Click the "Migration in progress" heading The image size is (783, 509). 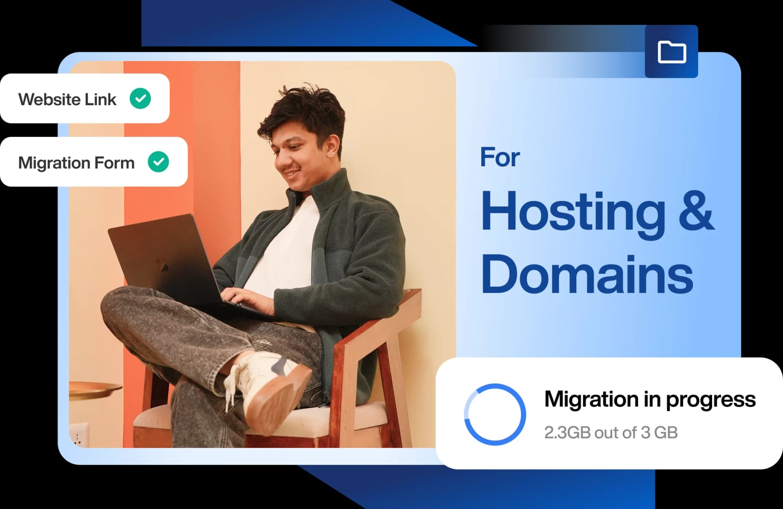pos(650,399)
